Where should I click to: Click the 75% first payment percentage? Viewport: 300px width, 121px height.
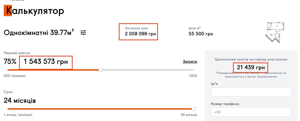click(10, 62)
